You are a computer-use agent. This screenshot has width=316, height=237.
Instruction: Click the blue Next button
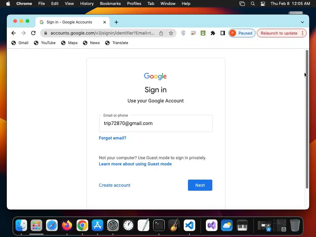[x=200, y=185]
